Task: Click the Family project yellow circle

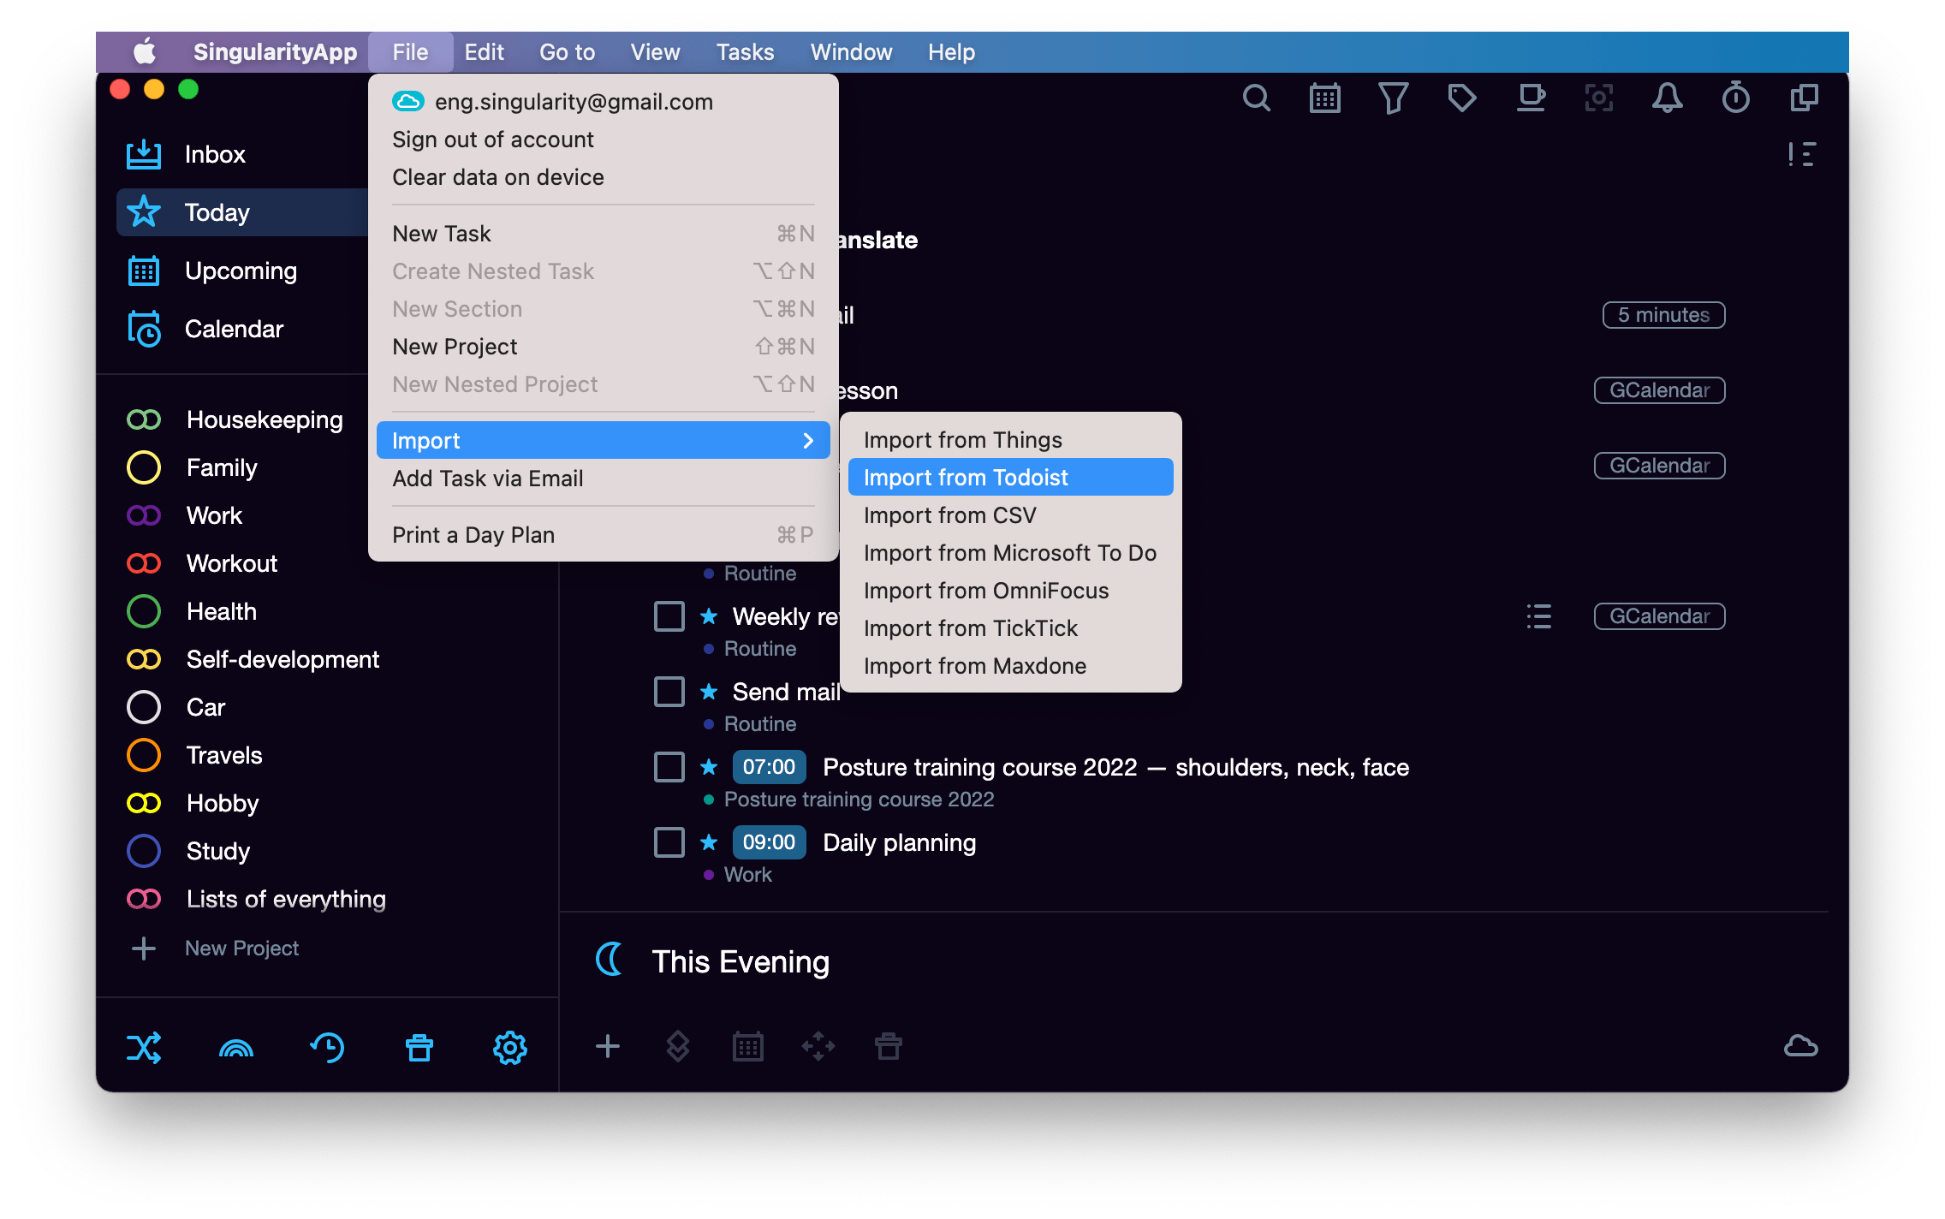Action: coord(144,467)
